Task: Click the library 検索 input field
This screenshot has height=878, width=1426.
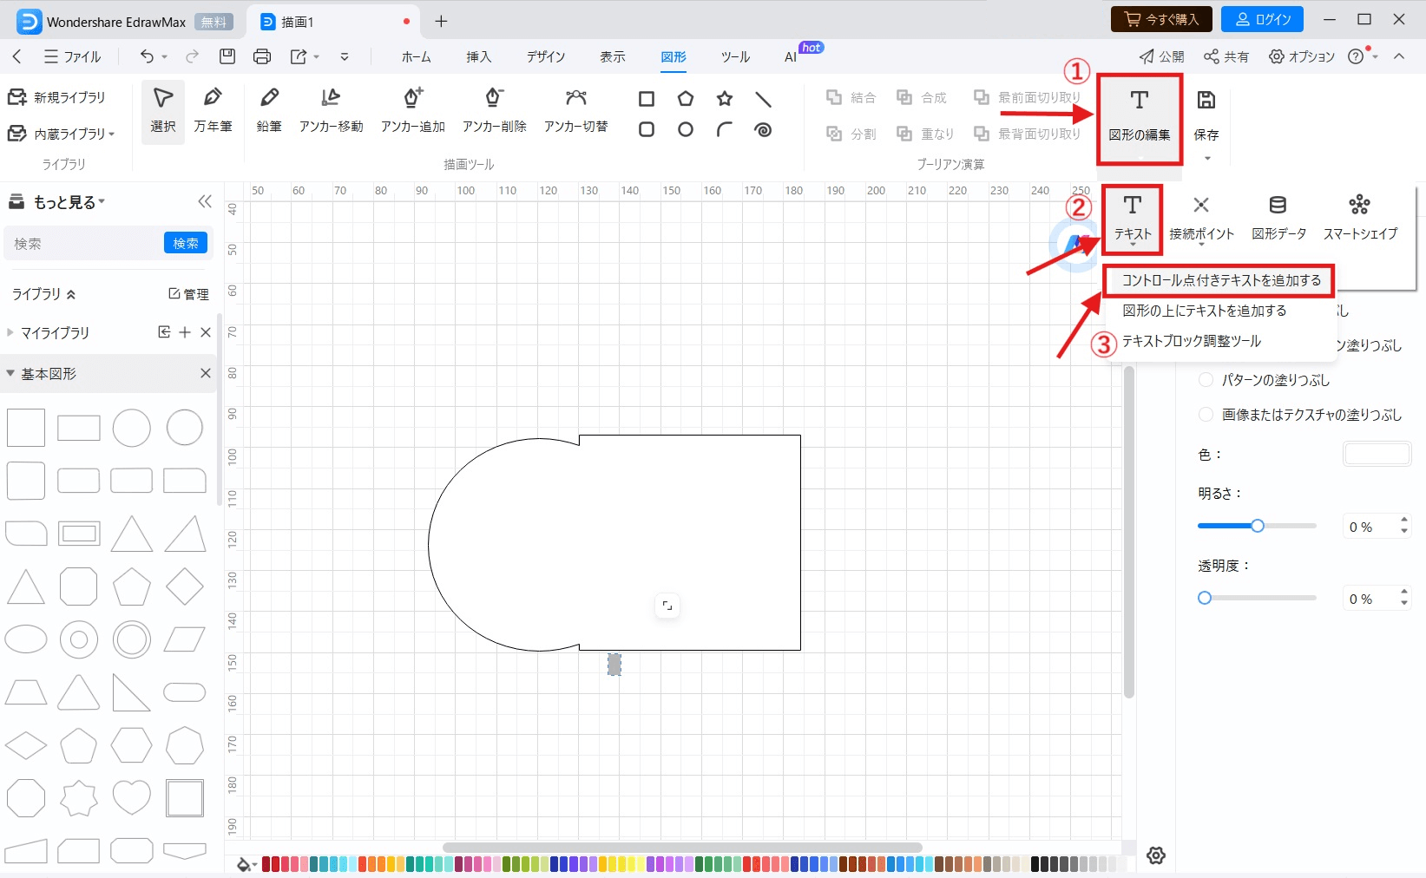Action: tap(85, 244)
